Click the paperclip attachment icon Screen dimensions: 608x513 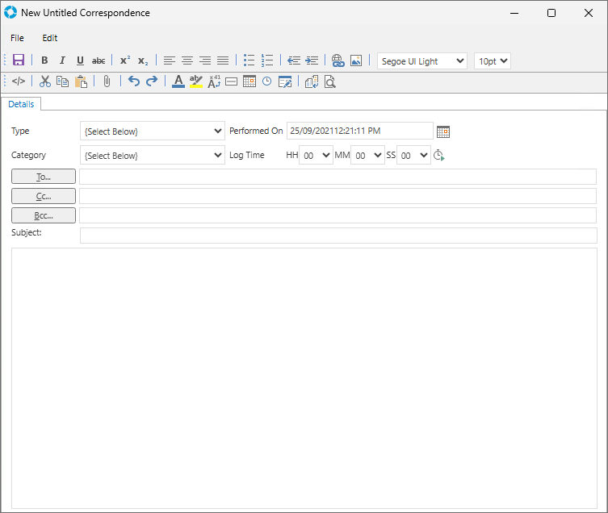tap(107, 81)
